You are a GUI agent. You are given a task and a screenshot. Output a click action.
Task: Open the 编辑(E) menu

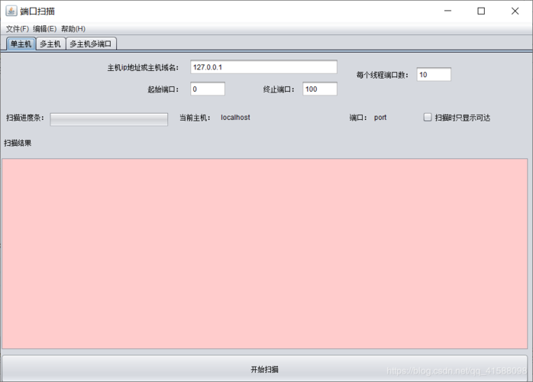[44, 29]
